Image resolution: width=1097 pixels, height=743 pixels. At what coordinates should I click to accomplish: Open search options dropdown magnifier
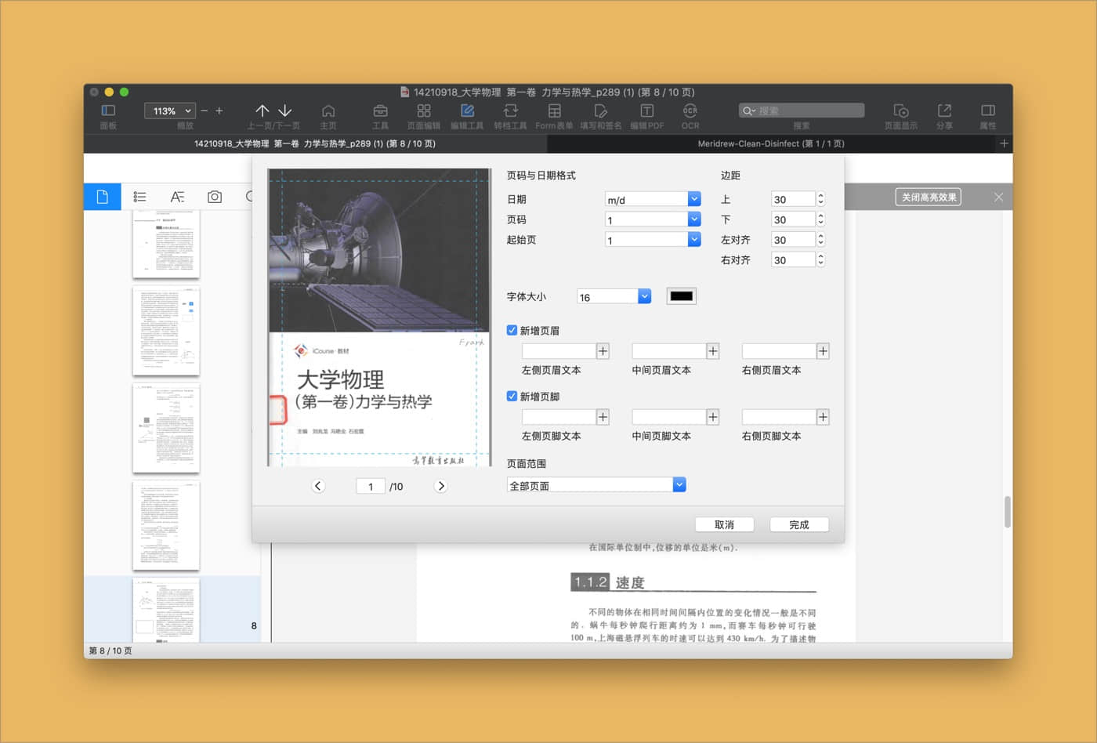coord(749,111)
